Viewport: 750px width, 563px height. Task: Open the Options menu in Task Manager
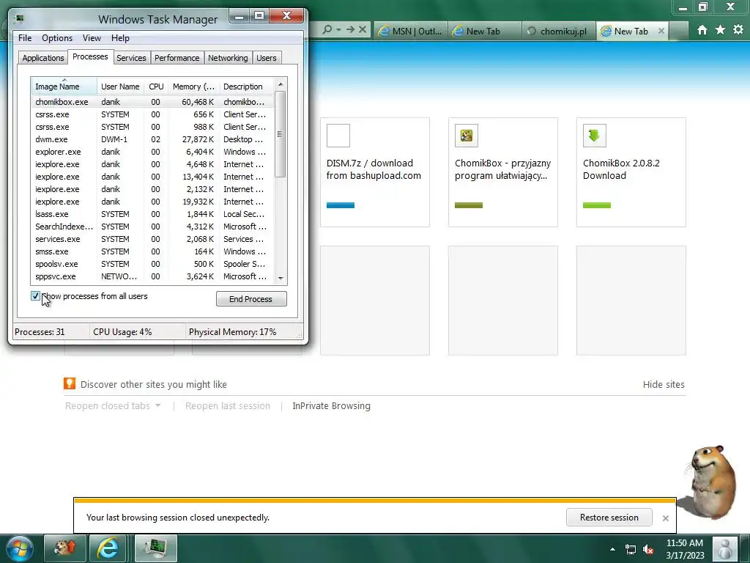pyautogui.click(x=57, y=38)
